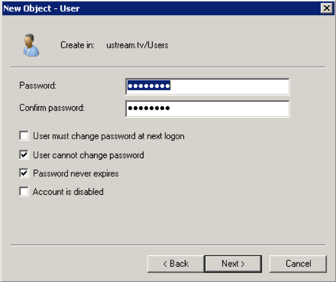Click 'User must change password at next logon' label text
Screen dimensions: 336x282
pyautogui.click(x=108, y=136)
